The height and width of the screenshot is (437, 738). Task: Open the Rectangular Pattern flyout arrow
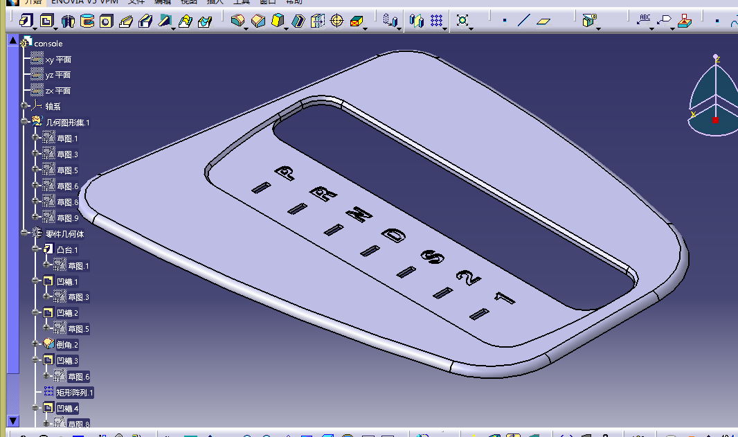click(444, 28)
